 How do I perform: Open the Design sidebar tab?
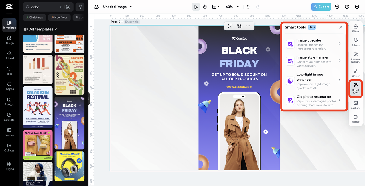tap(9, 40)
